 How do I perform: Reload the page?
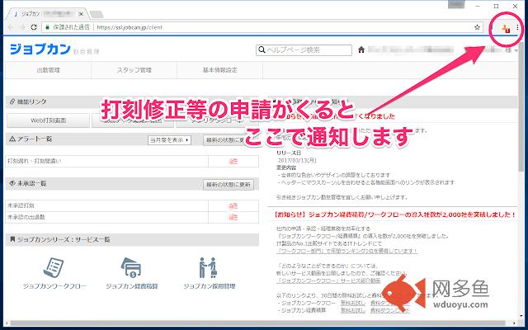click(34, 27)
